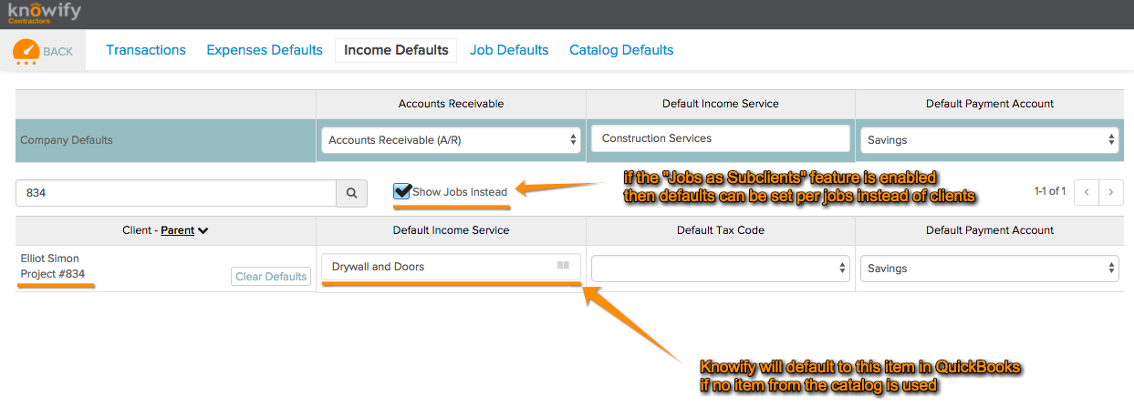
Task: Click Clear Defaults for Elliot Simon
Action: click(x=271, y=276)
